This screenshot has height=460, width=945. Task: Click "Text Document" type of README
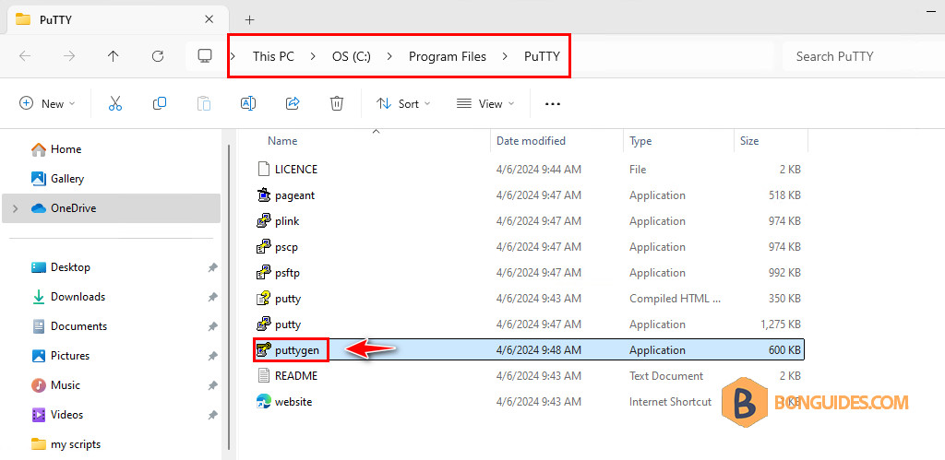click(x=666, y=376)
